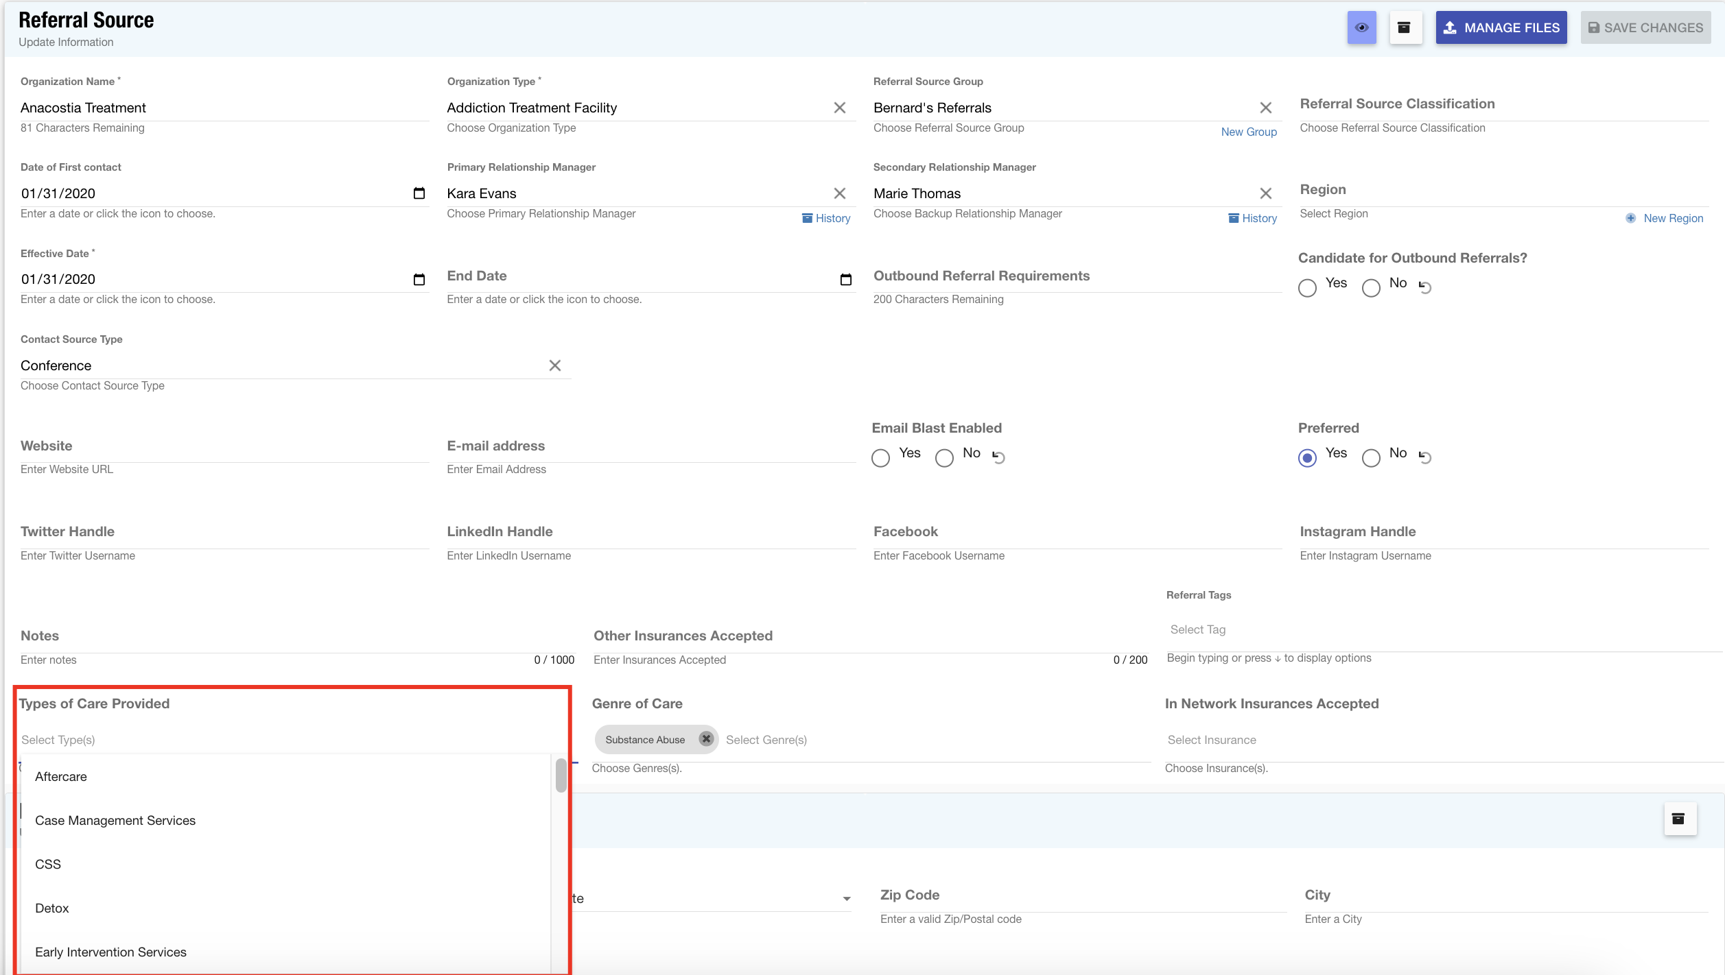Select Case Management Services option

[x=115, y=820]
